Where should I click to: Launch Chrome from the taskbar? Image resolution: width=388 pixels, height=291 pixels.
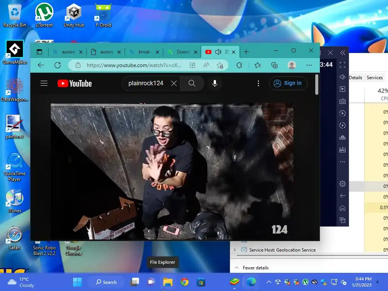(x=185, y=282)
